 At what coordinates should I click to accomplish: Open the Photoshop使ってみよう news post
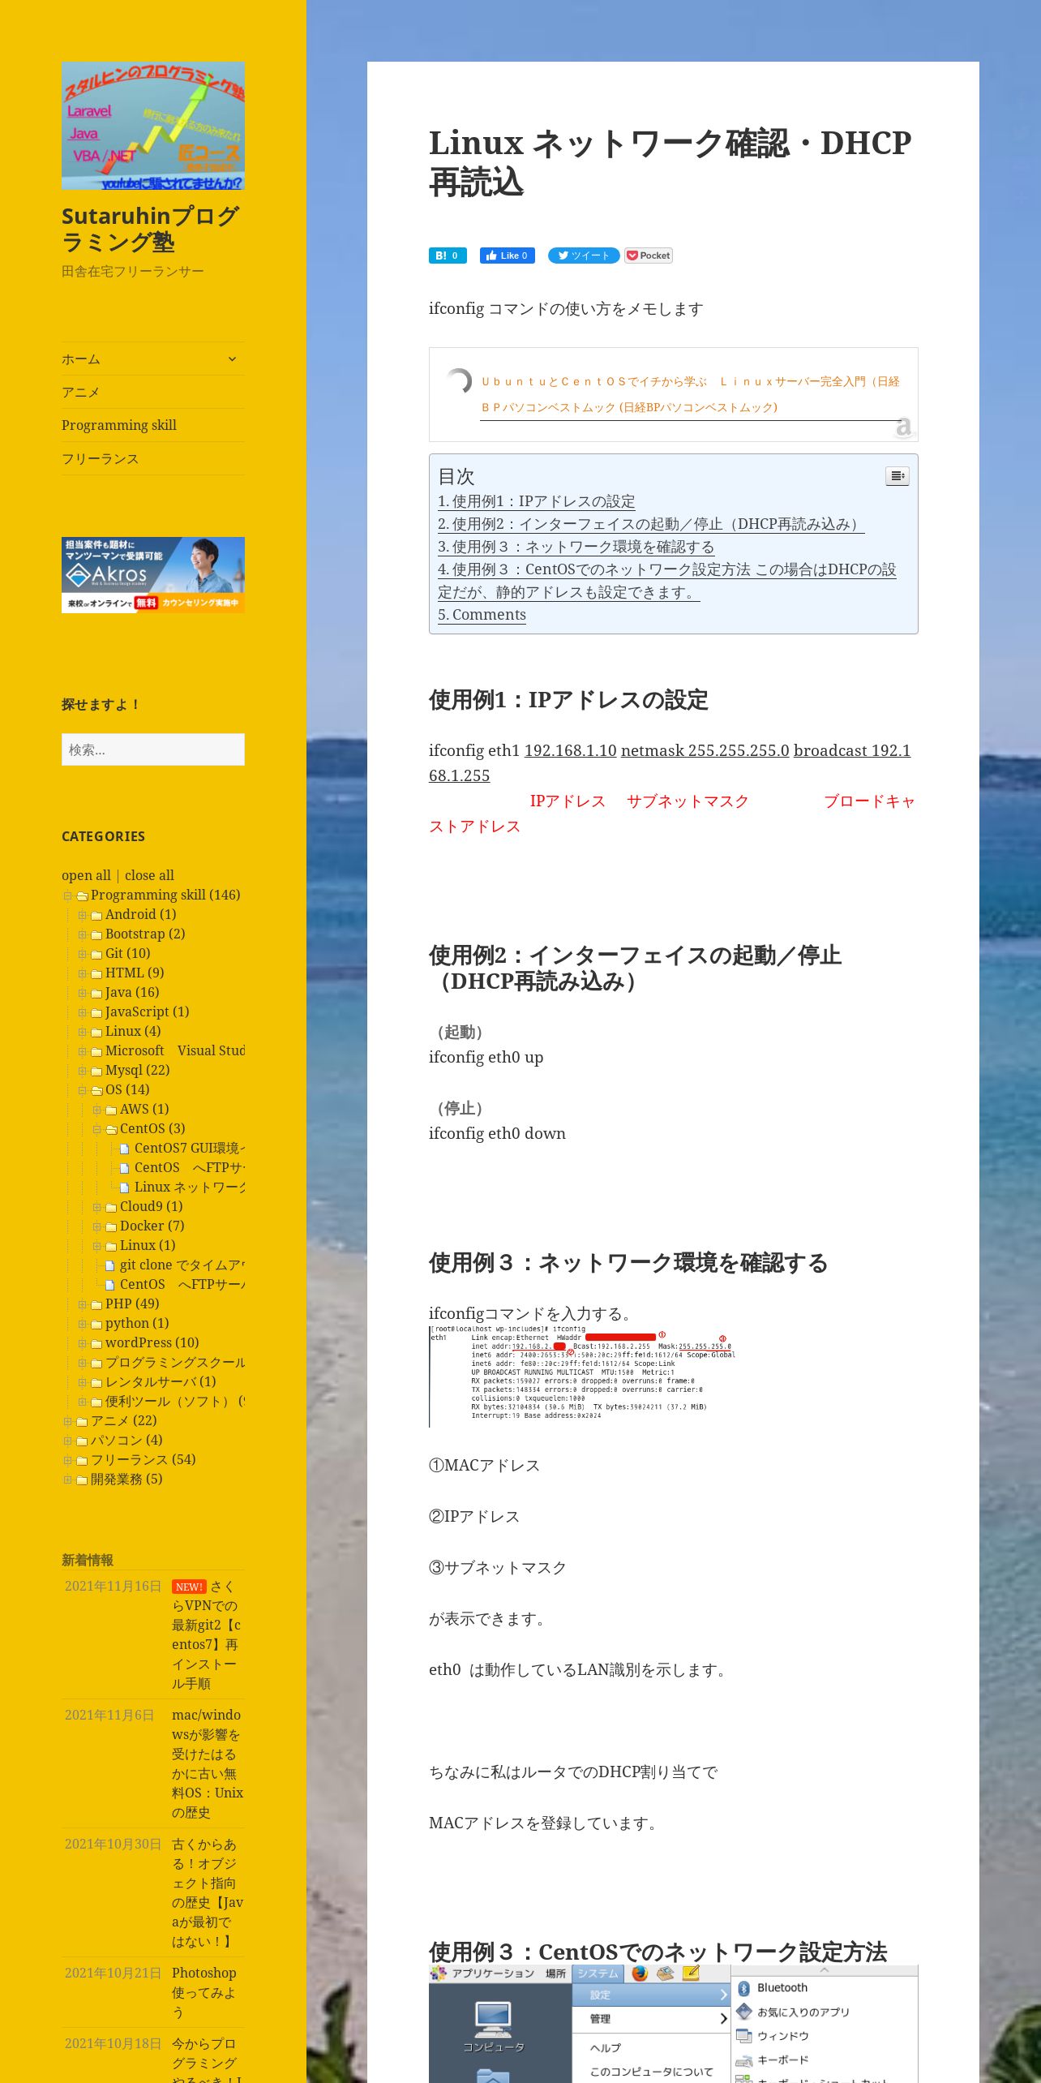204,1992
